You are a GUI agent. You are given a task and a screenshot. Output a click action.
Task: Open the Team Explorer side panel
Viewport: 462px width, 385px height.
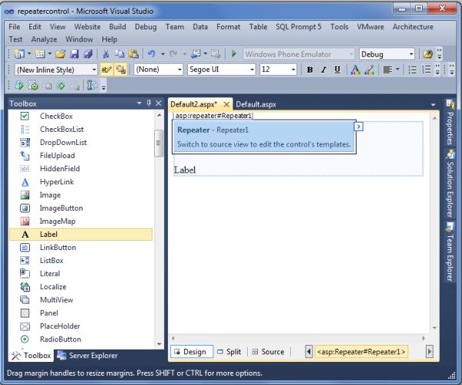click(x=450, y=252)
